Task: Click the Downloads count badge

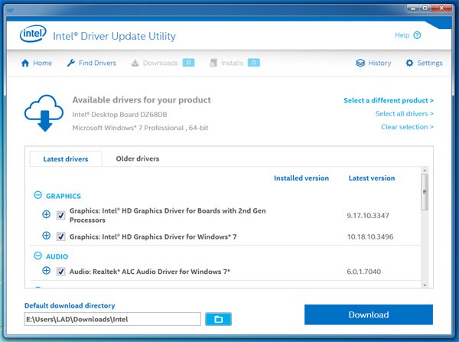Action: click(x=188, y=63)
